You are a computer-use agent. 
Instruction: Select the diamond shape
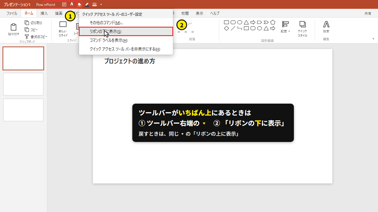click(x=226, y=28)
